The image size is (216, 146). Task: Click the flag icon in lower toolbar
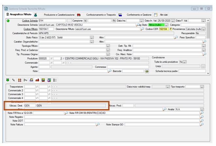(25, 80)
